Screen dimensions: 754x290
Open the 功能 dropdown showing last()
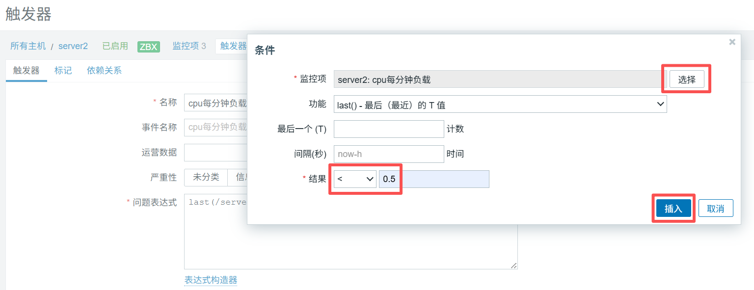(500, 104)
